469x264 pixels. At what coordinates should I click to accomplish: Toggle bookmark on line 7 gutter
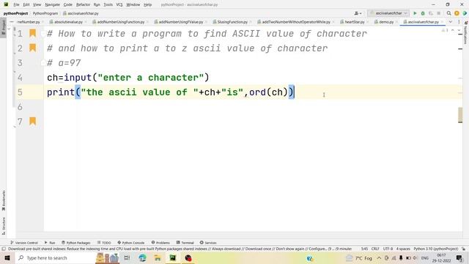[32, 121]
